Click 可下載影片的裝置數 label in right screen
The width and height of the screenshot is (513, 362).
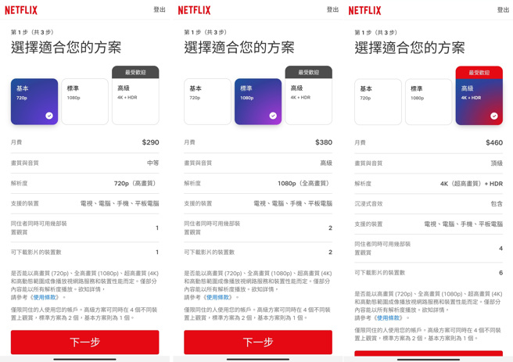pos(380,273)
